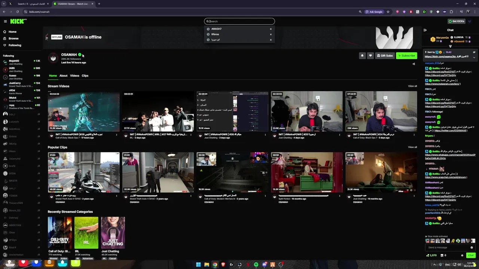Open IABS channel in Following list
The height and width of the screenshot is (269, 479).
pyautogui.click(x=21, y=69)
